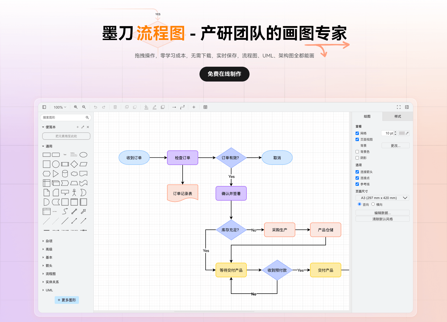
Task: Uncheck the 网格 (grid) checkbox
Action: point(357,133)
